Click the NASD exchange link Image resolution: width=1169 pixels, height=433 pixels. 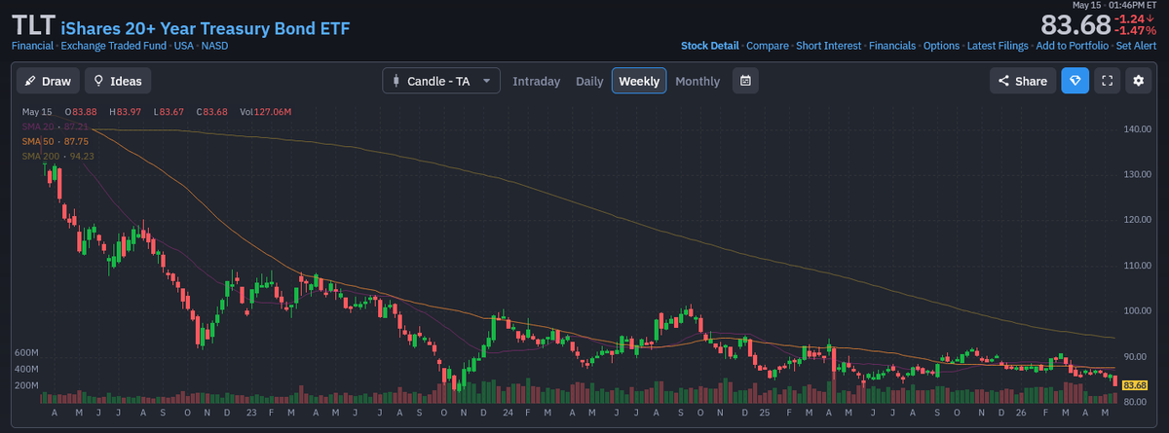[x=215, y=46]
